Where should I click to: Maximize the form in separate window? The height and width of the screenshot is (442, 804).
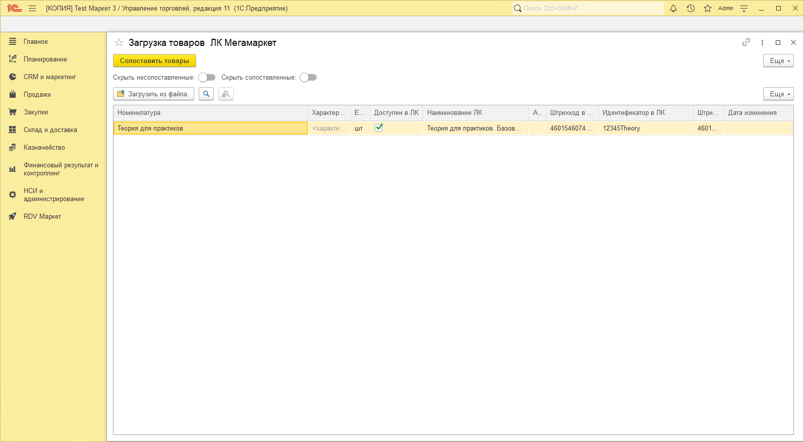pyautogui.click(x=778, y=42)
